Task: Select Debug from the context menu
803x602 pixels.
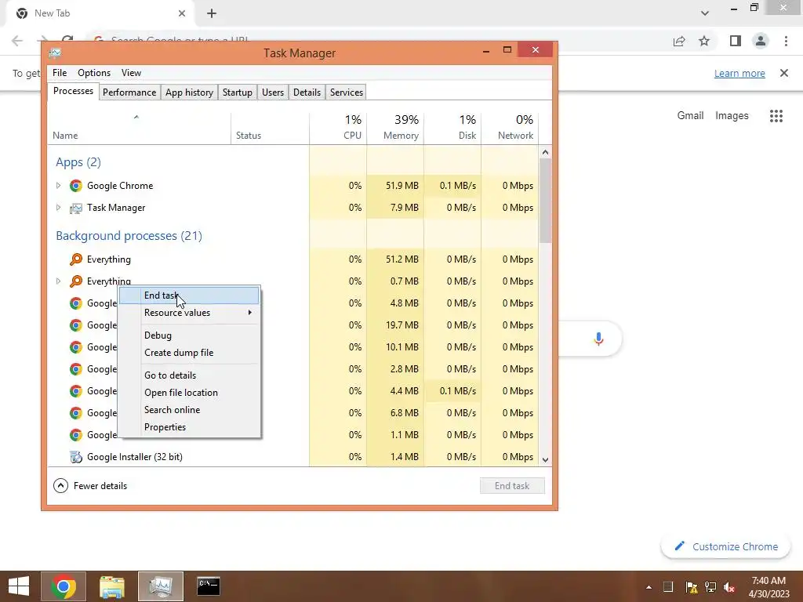Action: pos(190,335)
